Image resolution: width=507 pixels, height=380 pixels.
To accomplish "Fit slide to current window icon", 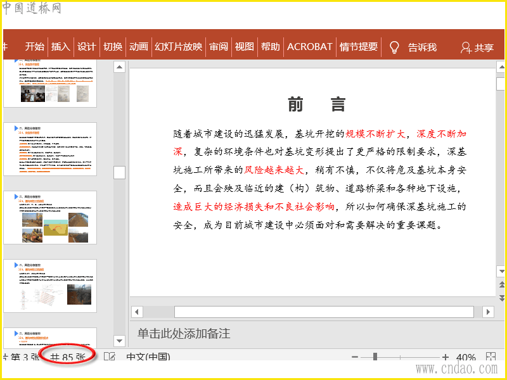I will tap(491, 357).
